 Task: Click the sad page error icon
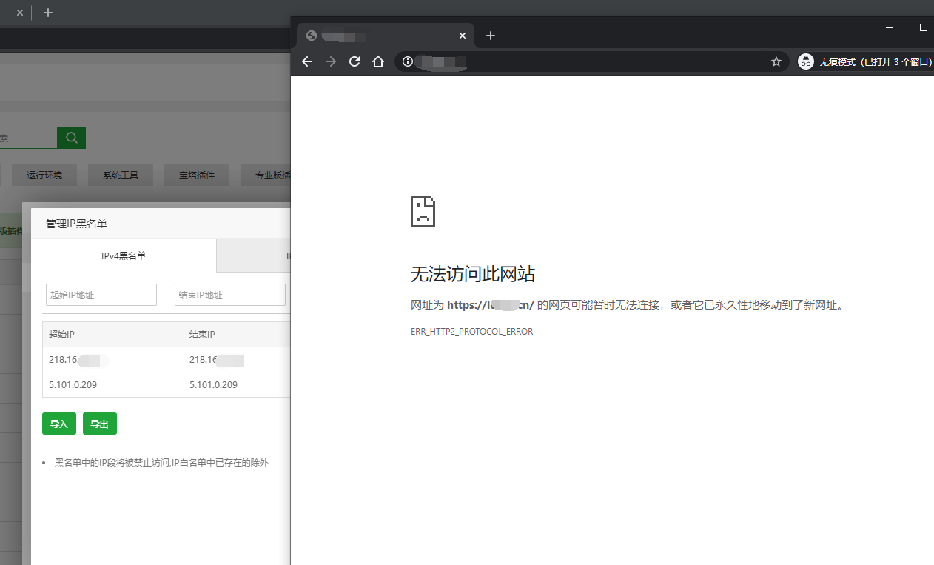pos(423,212)
